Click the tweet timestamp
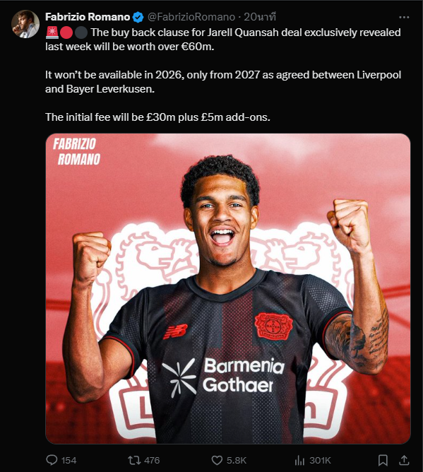 [x=260, y=17]
